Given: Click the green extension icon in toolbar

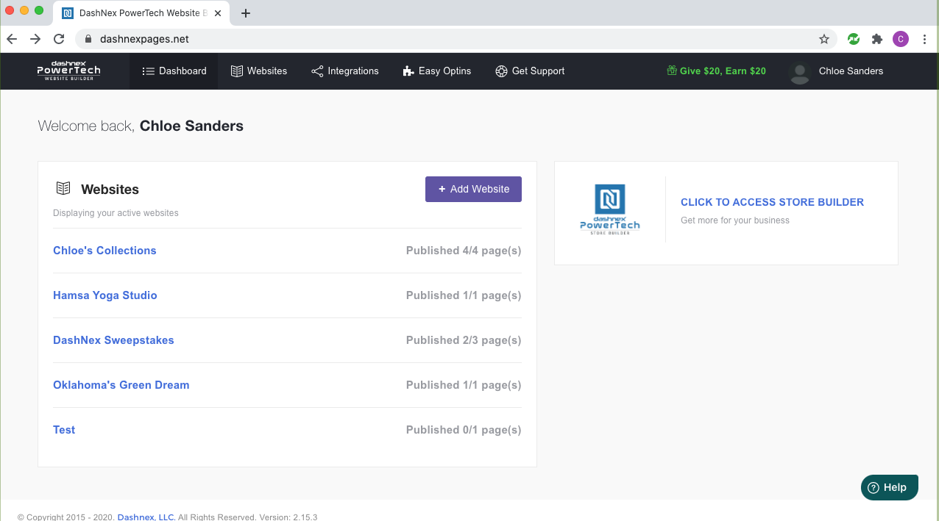Looking at the screenshot, I should 854,39.
